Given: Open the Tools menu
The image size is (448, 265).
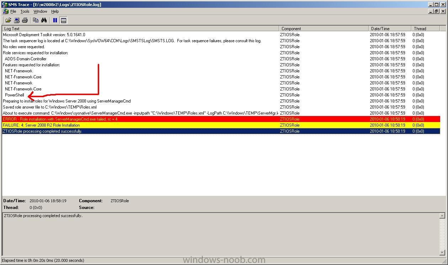Looking at the screenshot, I should click(25, 11).
